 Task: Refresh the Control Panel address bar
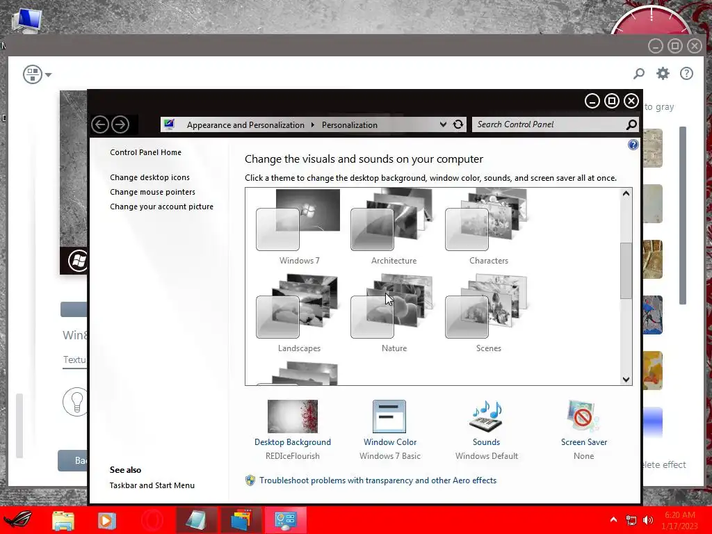point(458,124)
